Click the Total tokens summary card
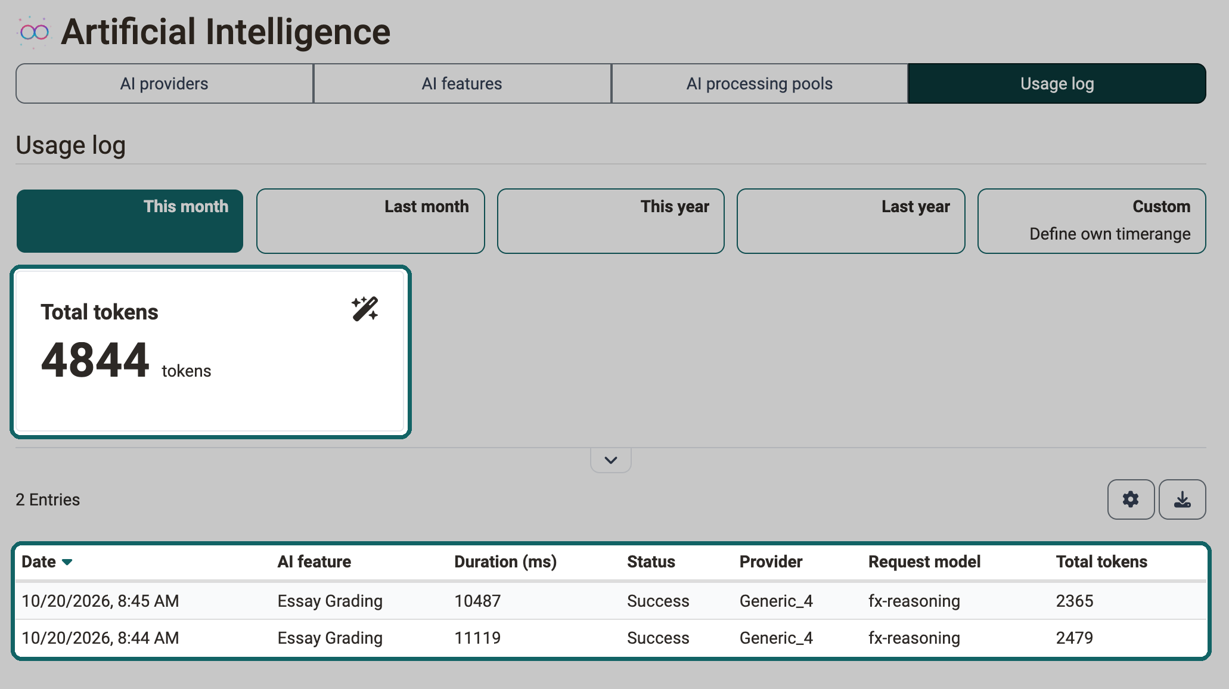Image resolution: width=1229 pixels, height=689 pixels. click(210, 352)
